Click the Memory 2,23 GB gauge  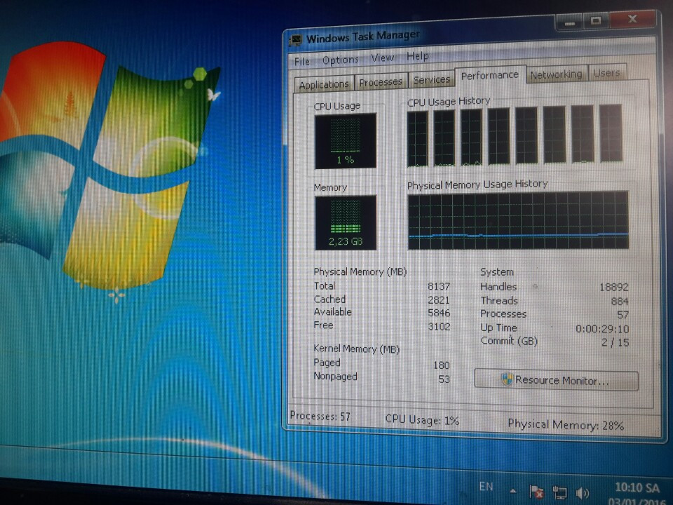tap(346, 222)
